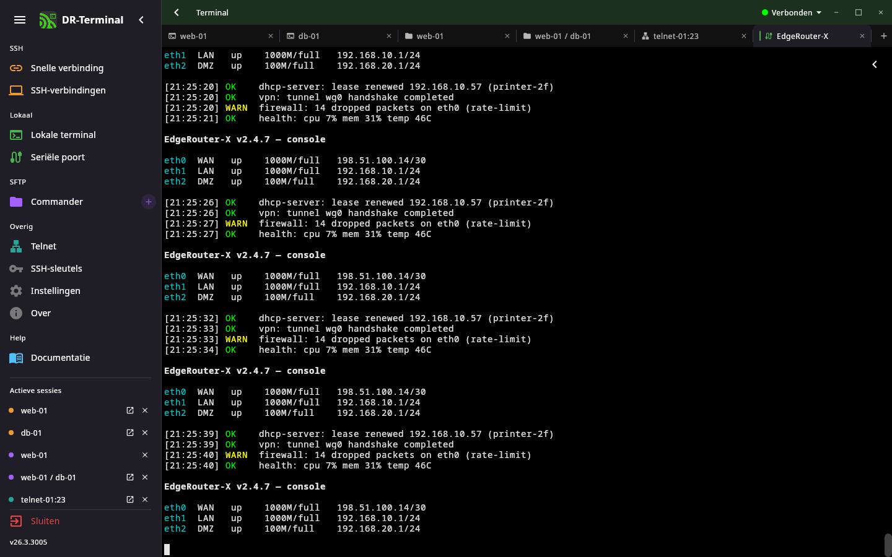The height and width of the screenshot is (557, 892).
Task: Close the web-01 / db-01 tab
Action: point(626,36)
